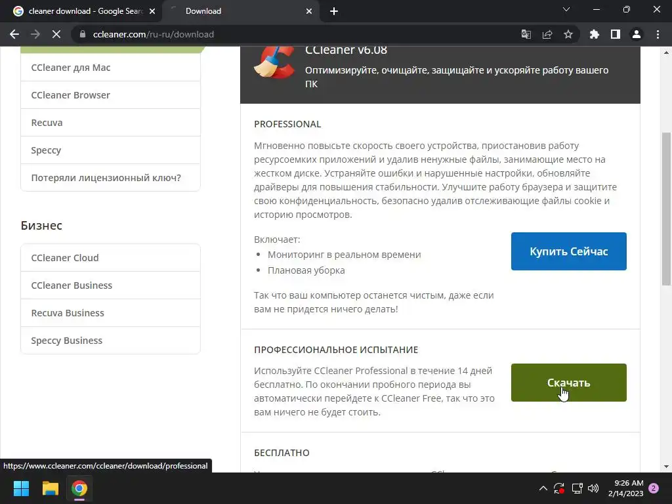
Task: Open Speccy sidebar link
Action: (x=110, y=150)
